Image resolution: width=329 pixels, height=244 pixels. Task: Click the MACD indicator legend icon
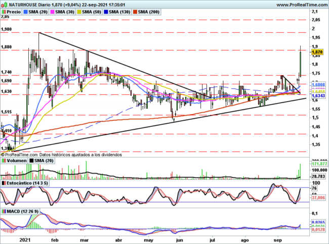tap(4, 211)
